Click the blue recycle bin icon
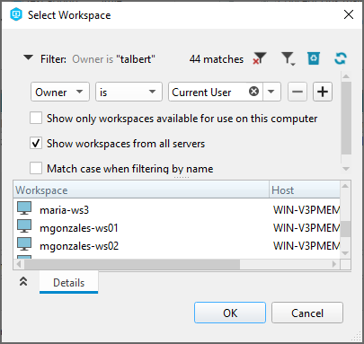 314,58
